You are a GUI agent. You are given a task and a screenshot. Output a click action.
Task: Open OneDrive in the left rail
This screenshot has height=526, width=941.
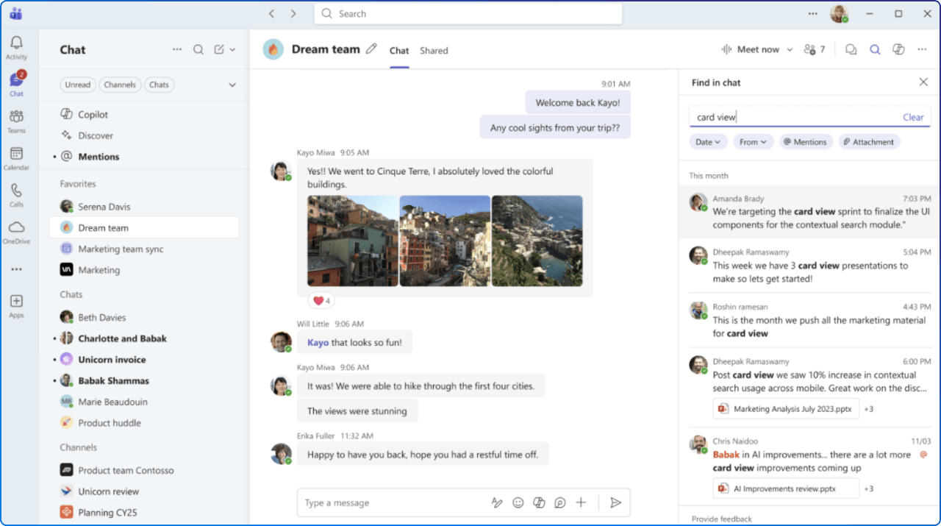point(16,231)
